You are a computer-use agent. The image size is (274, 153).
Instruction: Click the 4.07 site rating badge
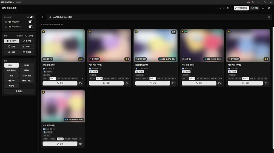pyautogui.click(x=213, y=59)
